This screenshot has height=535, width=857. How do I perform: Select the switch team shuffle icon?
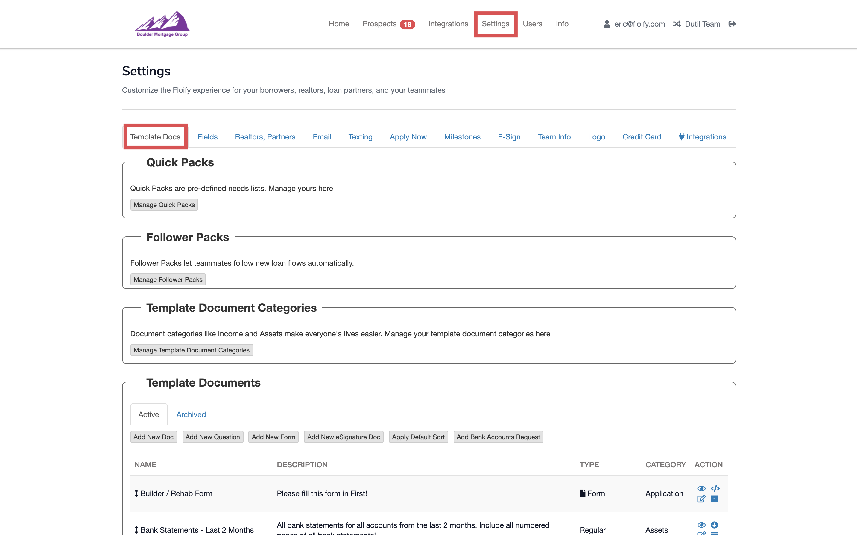pyautogui.click(x=677, y=24)
